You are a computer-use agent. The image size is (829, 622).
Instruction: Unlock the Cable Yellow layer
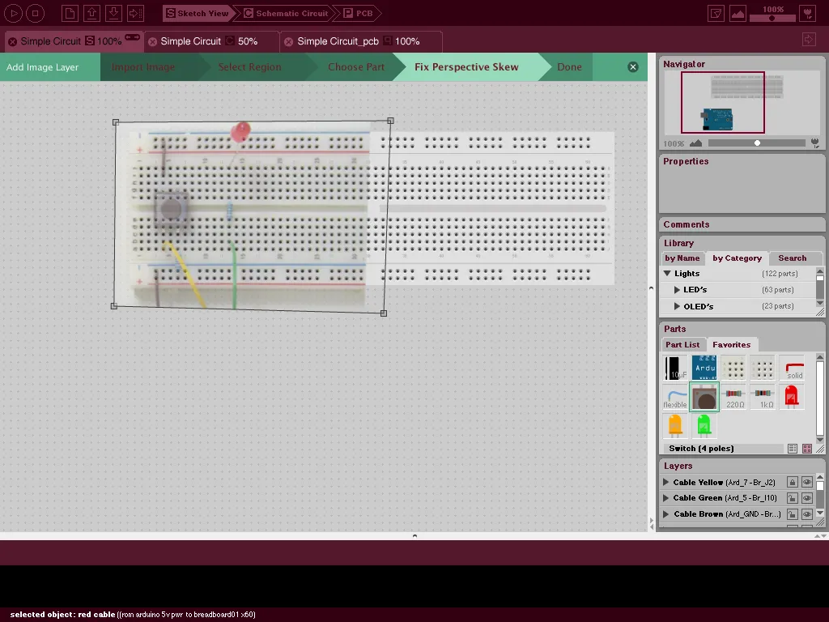[792, 483]
